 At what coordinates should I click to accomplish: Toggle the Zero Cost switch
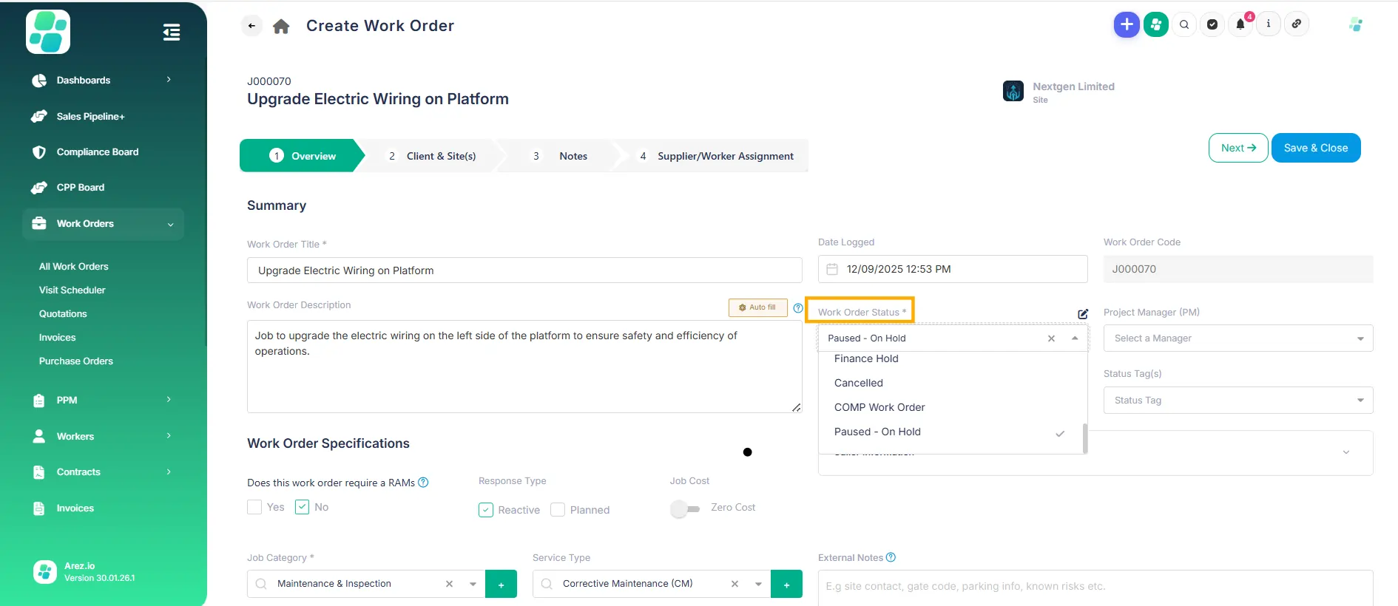point(685,508)
